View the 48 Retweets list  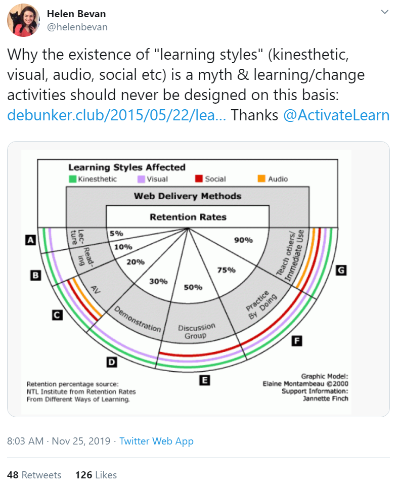pos(34,475)
